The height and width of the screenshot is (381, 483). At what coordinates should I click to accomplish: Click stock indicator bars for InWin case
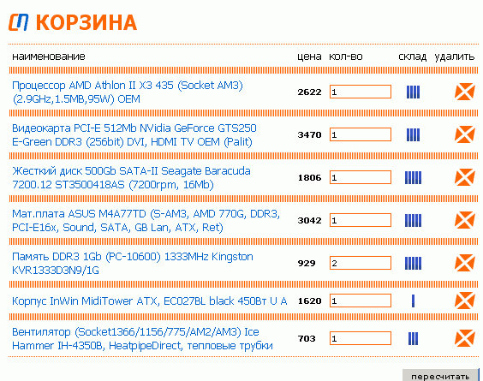pyautogui.click(x=413, y=301)
